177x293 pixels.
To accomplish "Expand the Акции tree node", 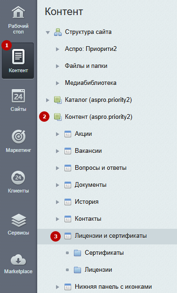I will point(57,134).
